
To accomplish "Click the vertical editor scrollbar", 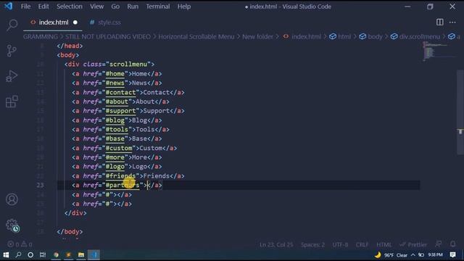I will click(x=460, y=112).
